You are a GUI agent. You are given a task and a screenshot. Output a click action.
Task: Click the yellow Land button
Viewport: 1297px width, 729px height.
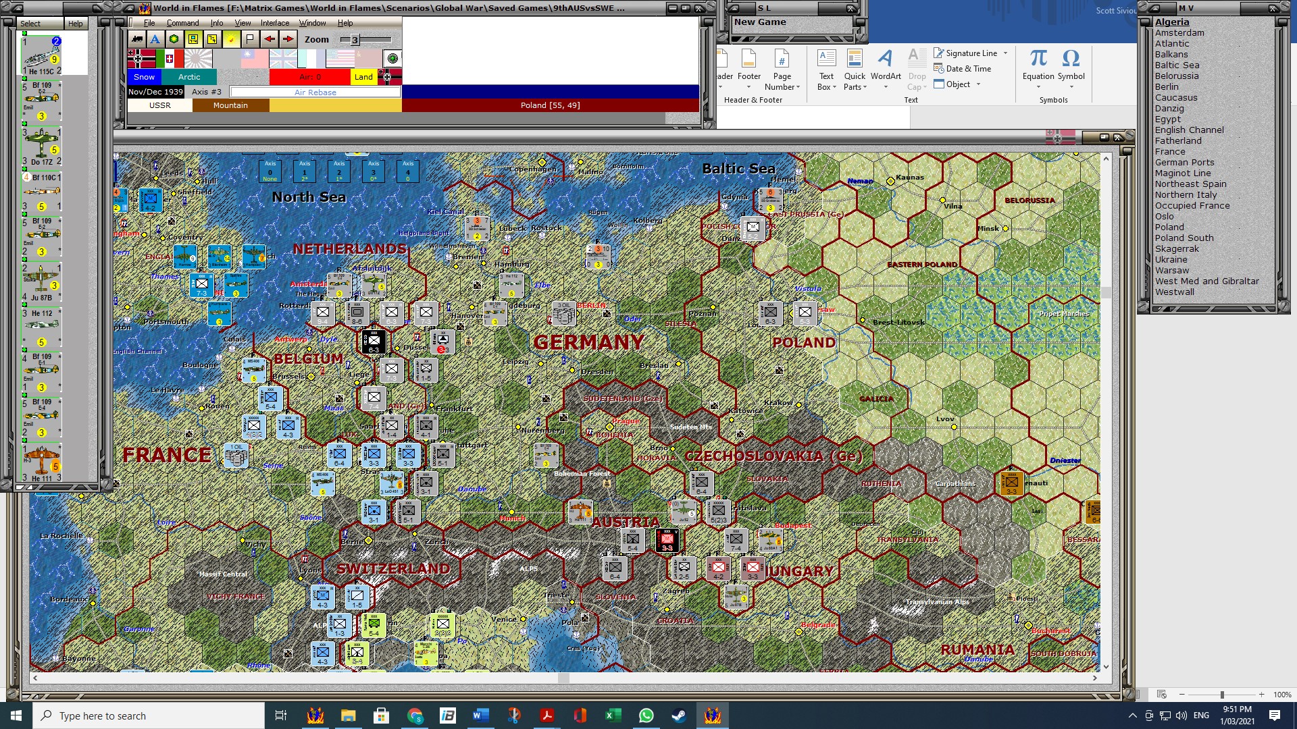click(363, 77)
